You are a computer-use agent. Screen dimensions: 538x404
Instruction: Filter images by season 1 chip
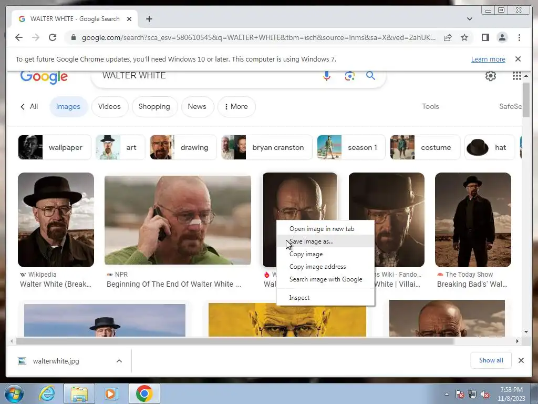click(351, 147)
